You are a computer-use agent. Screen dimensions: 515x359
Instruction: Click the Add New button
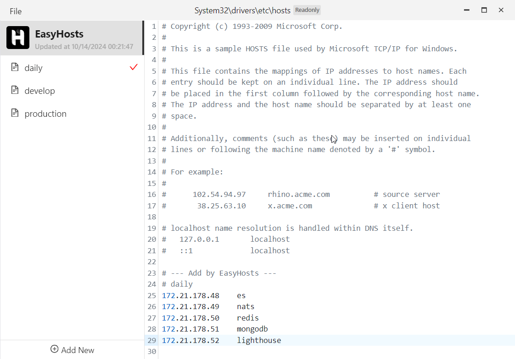pyautogui.click(x=73, y=350)
